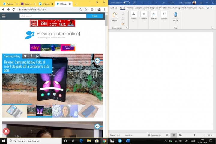Show hidden system tray icons
The width and height of the screenshot is (216, 144).
point(166,141)
